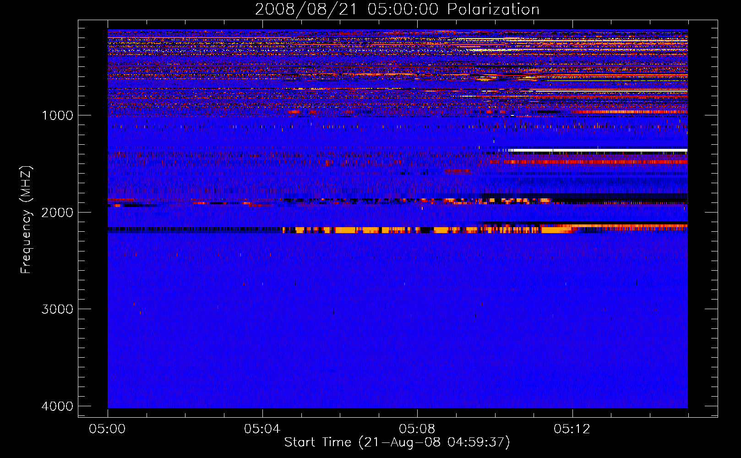Click the '4000' frequency tick label
Viewport: 741px width, 458px height.
click(x=57, y=406)
